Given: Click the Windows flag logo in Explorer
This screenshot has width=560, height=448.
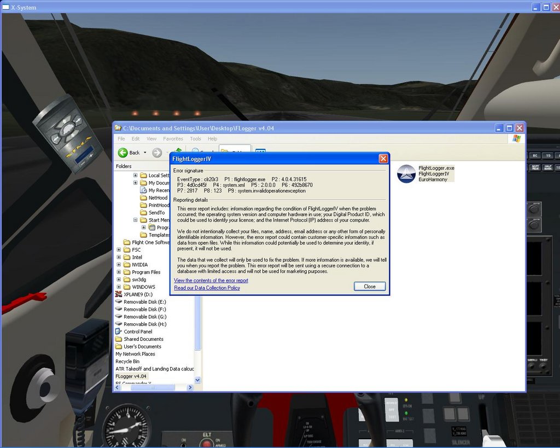Looking at the screenshot, I should click(515, 139).
